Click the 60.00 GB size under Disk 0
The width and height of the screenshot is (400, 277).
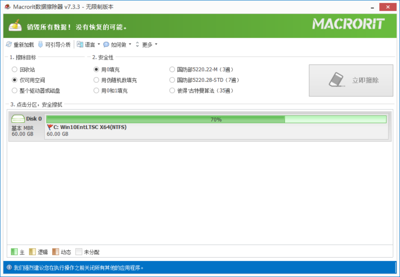point(23,134)
